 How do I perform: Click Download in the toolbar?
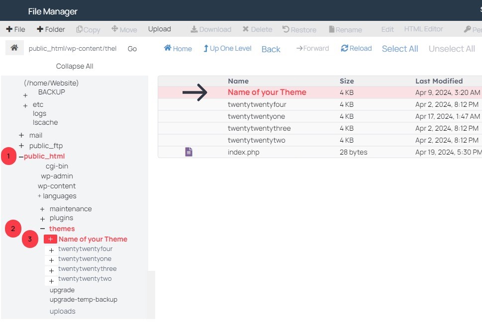pos(211,29)
